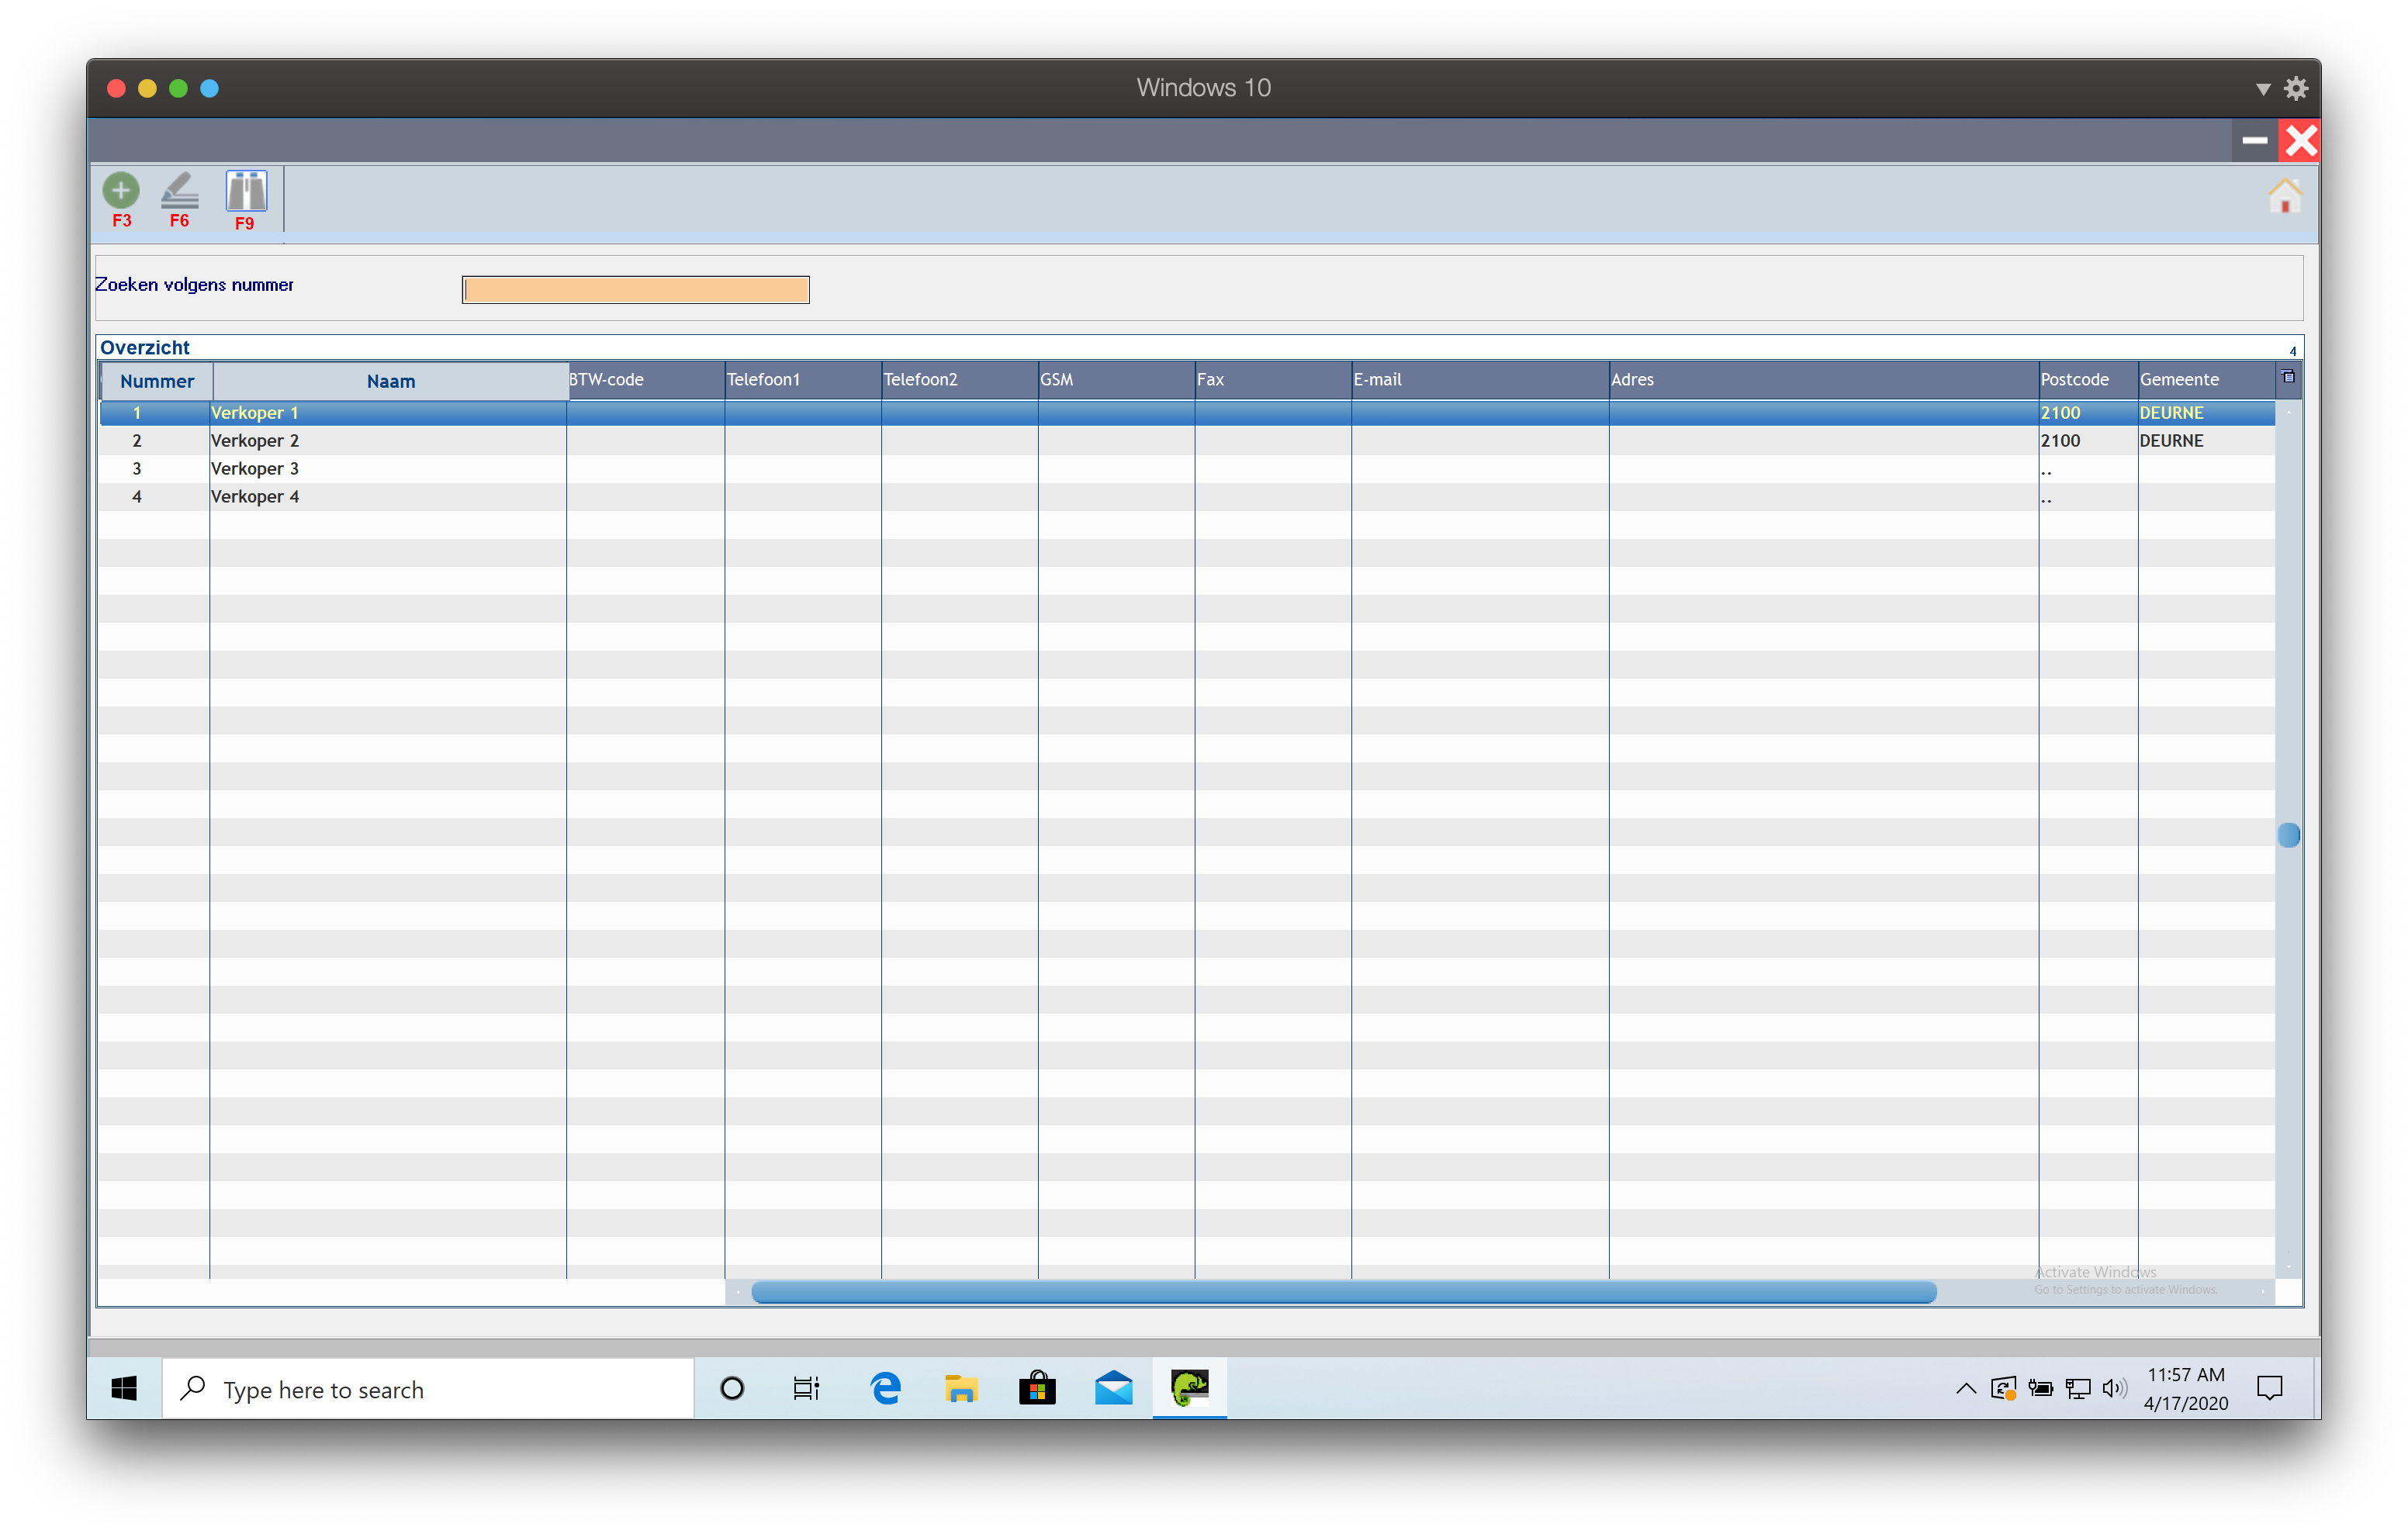Image resolution: width=2408 pixels, height=1534 pixels.
Task: Sort by the Naam column header
Action: click(390, 381)
